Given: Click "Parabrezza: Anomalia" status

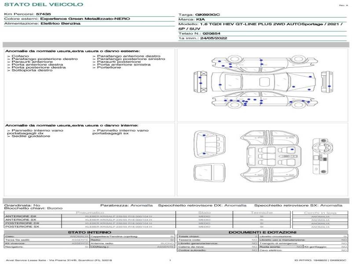Looking at the screenshot, I should click(x=126, y=205).
